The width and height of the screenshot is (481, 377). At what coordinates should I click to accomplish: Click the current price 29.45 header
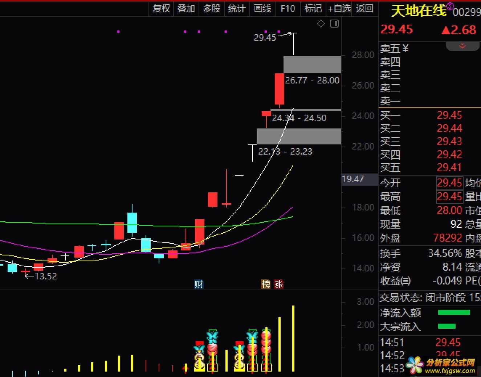pos(396,29)
